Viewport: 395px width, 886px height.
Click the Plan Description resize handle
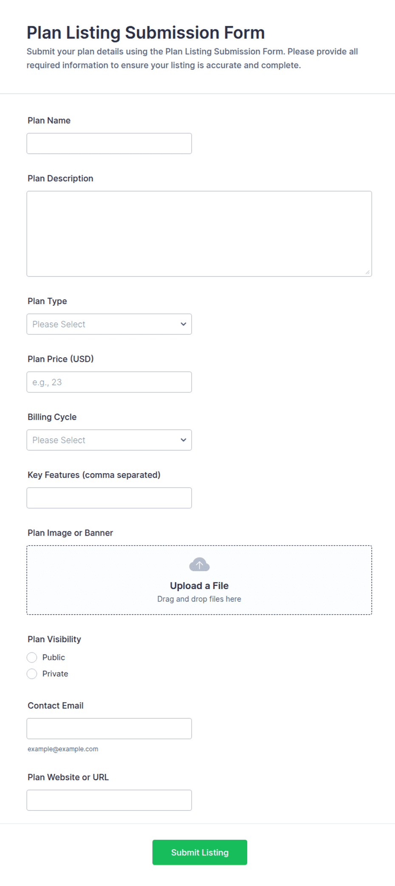[367, 272]
